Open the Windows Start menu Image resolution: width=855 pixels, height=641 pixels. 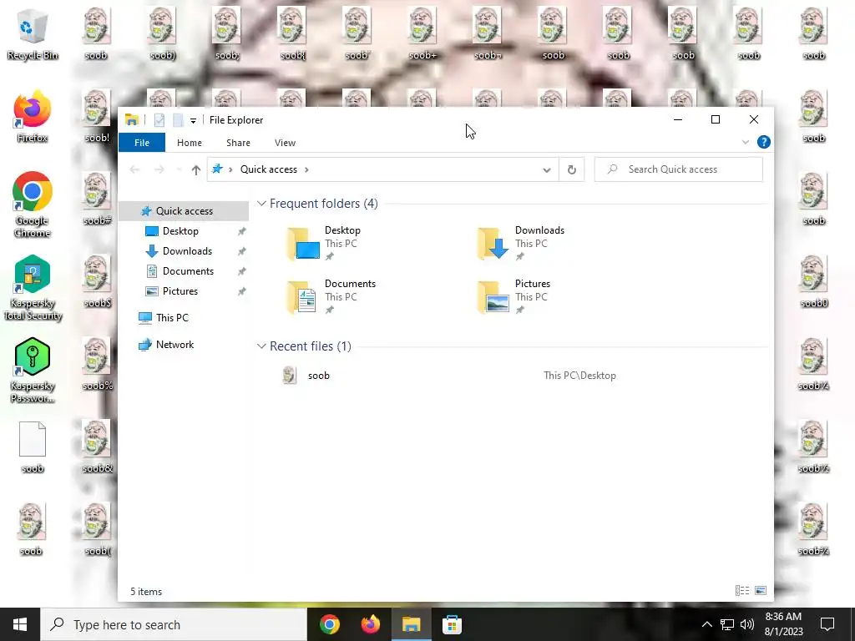(20, 624)
